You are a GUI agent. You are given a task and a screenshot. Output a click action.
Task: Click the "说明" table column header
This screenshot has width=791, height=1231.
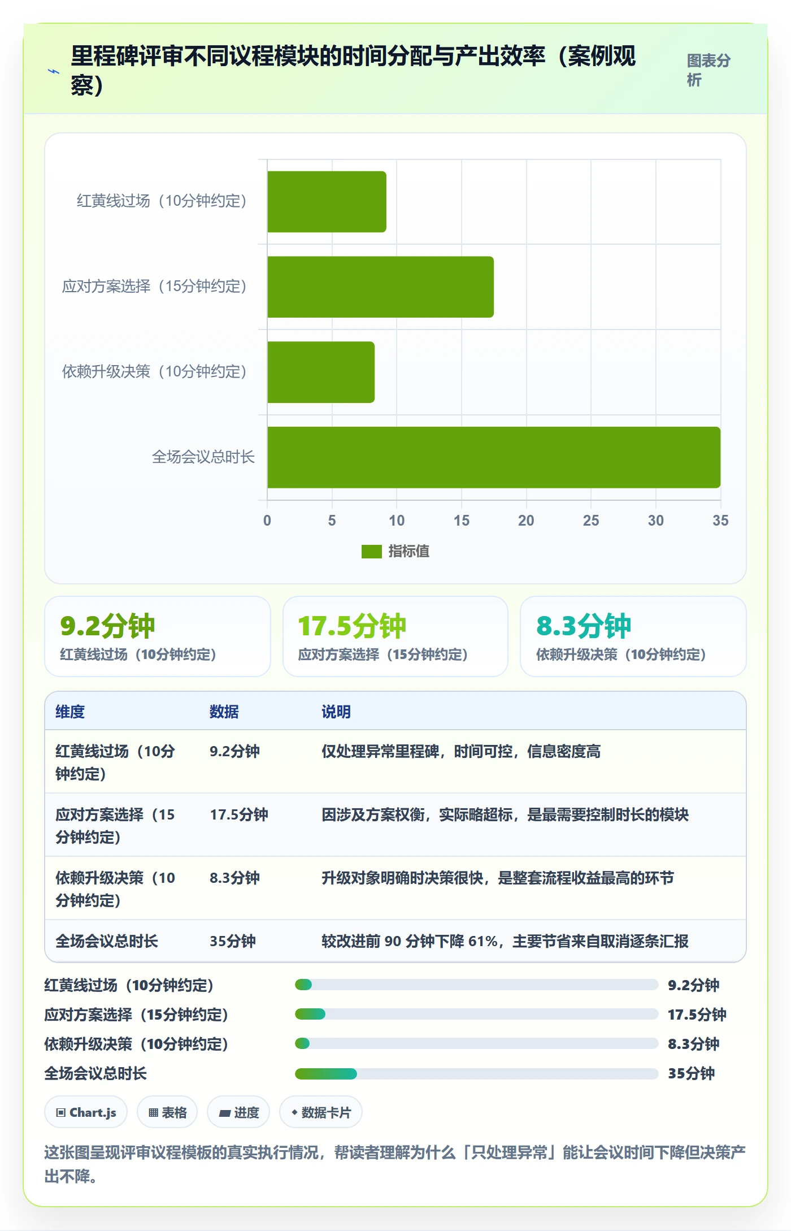pos(336,712)
